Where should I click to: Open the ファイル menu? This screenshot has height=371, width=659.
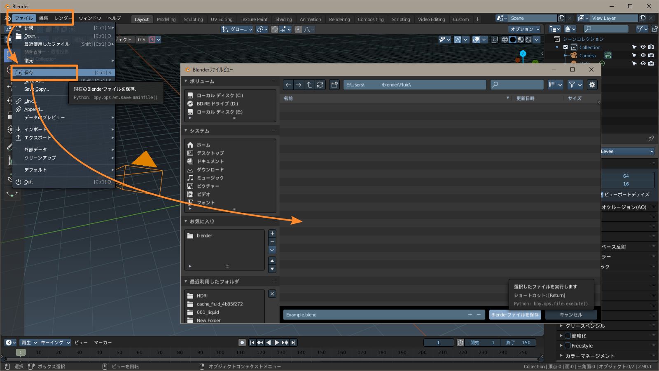(x=24, y=18)
